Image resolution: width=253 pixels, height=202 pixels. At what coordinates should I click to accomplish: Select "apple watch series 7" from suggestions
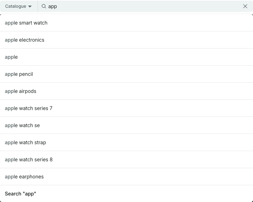[x=29, y=108]
